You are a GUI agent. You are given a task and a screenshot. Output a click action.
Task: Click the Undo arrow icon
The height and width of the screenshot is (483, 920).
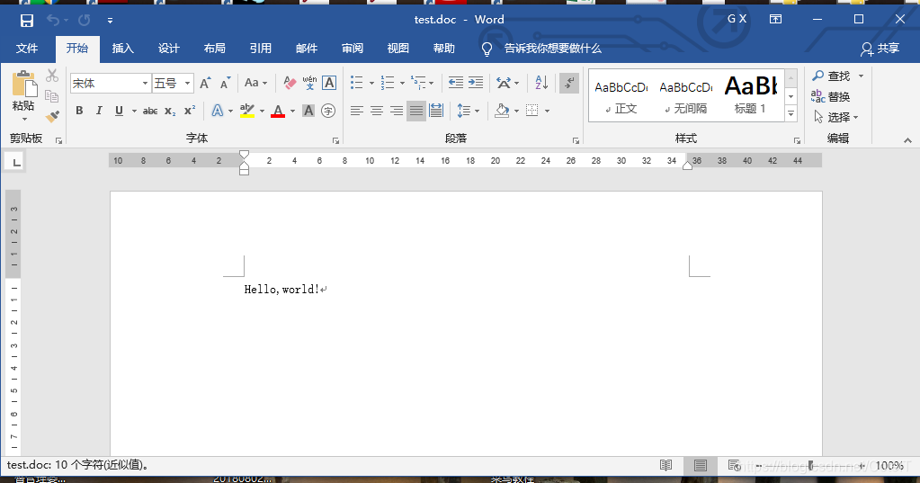[53, 21]
